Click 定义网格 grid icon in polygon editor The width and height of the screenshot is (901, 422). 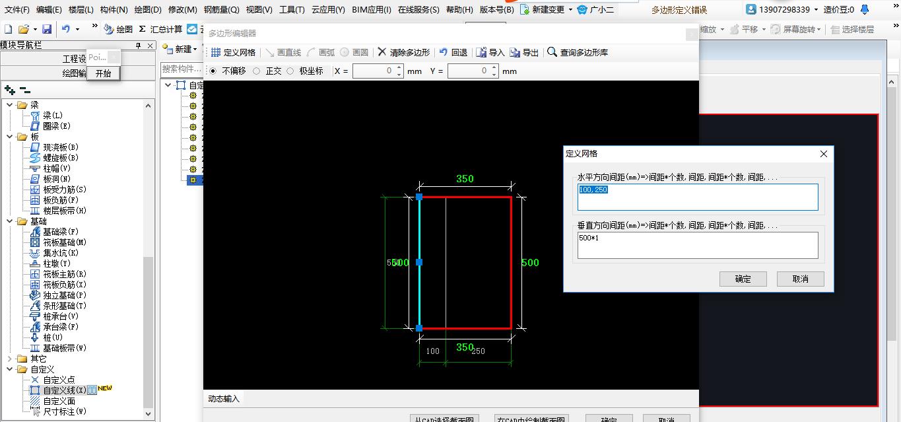click(233, 52)
